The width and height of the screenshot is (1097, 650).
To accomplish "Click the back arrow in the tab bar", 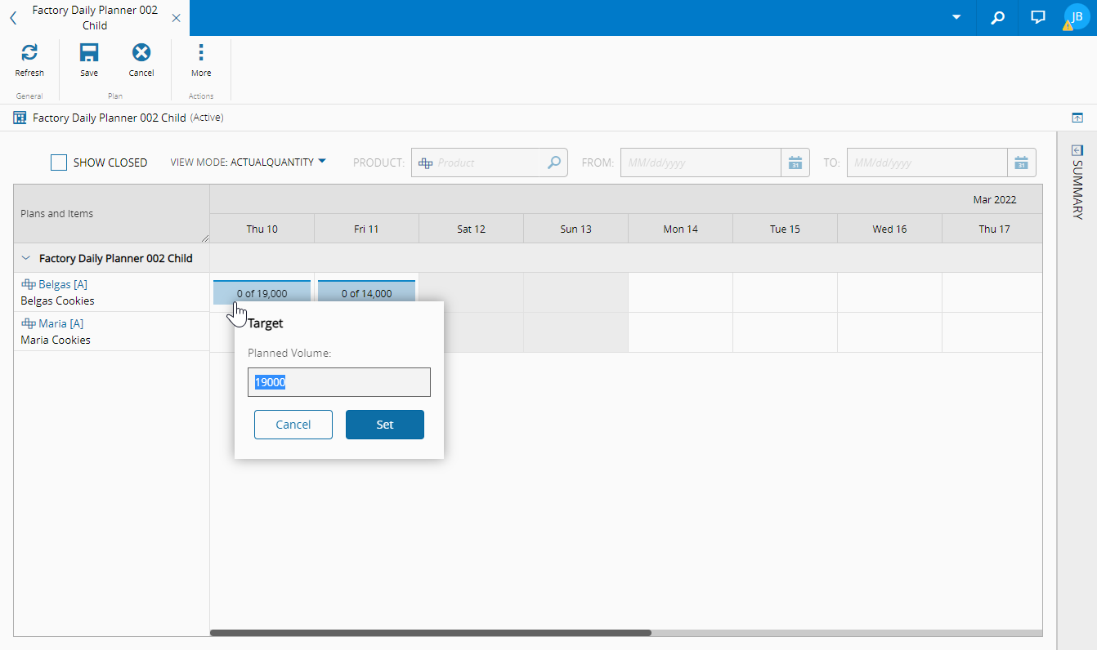I will [x=12, y=18].
